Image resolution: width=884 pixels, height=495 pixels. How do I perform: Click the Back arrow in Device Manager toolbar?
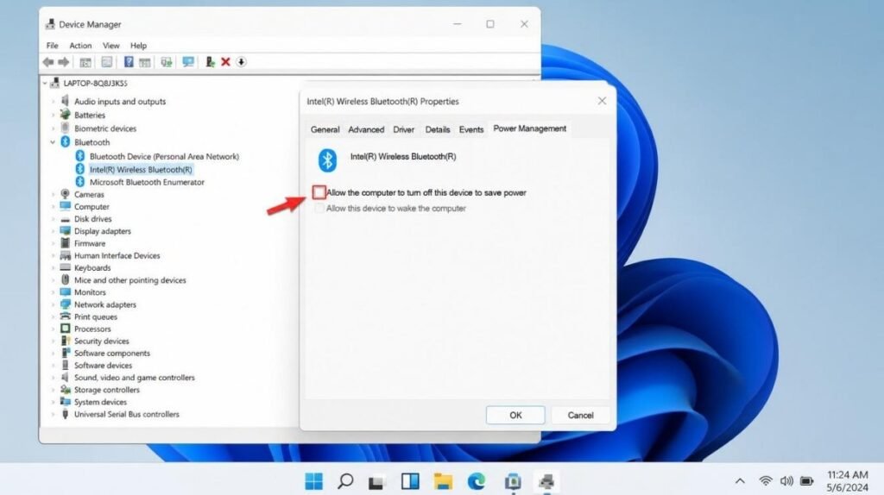point(48,62)
